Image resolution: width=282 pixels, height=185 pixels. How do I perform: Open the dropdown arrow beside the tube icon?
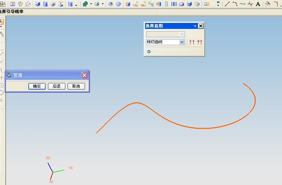pos(76,5)
